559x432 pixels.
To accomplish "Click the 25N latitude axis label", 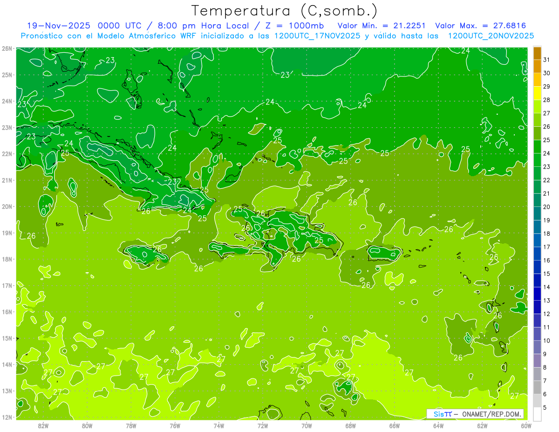I will click(7, 75).
